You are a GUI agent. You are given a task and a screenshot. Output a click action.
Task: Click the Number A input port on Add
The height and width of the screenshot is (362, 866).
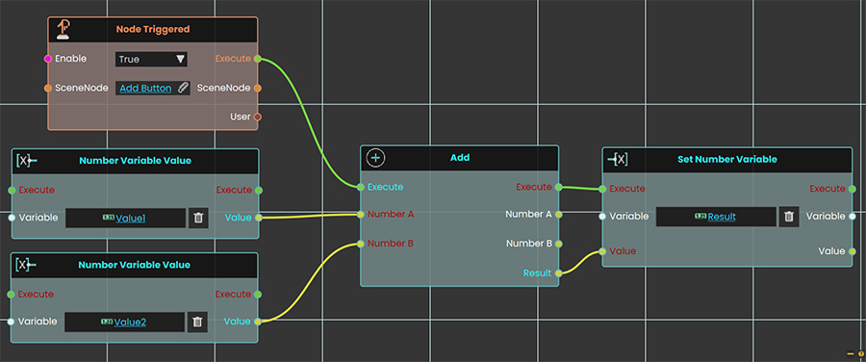pos(361,214)
